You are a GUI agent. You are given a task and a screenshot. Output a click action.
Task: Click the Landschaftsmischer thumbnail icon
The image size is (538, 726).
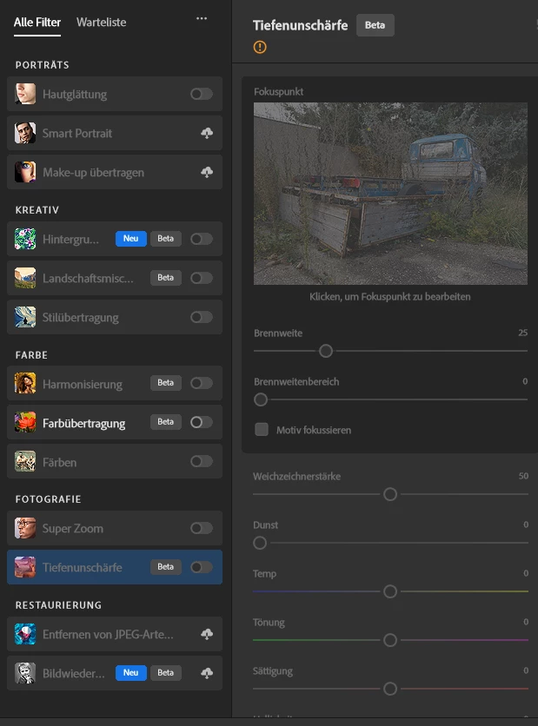pos(25,278)
